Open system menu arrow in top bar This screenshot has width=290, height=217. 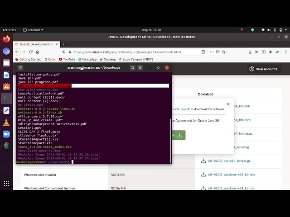coord(286,30)
